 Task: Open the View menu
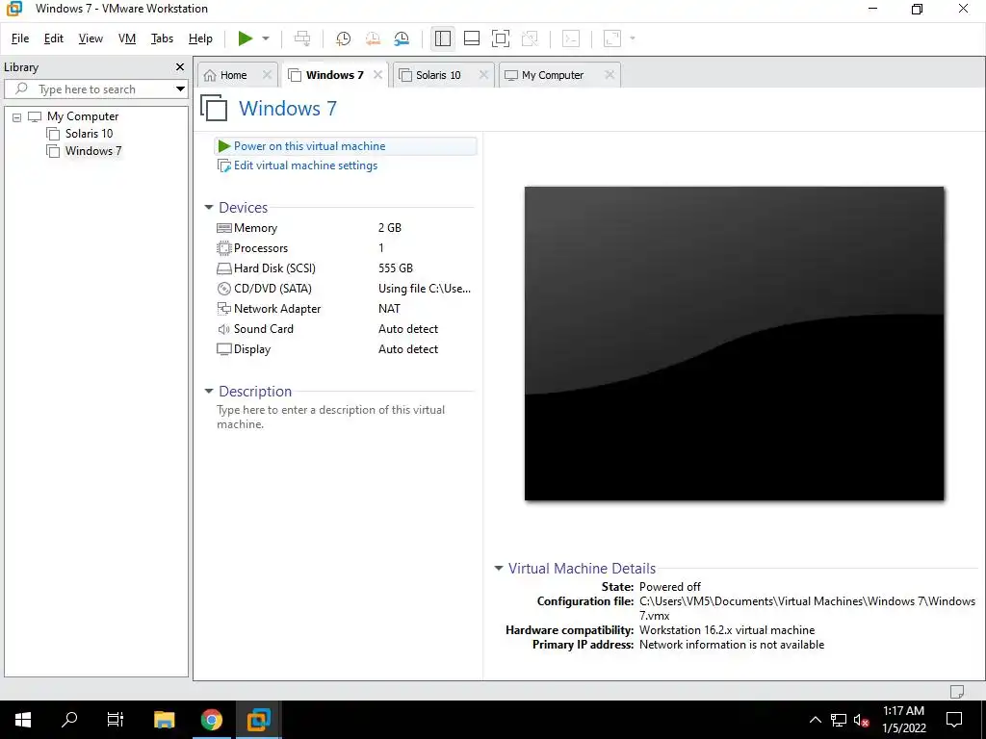91,38
